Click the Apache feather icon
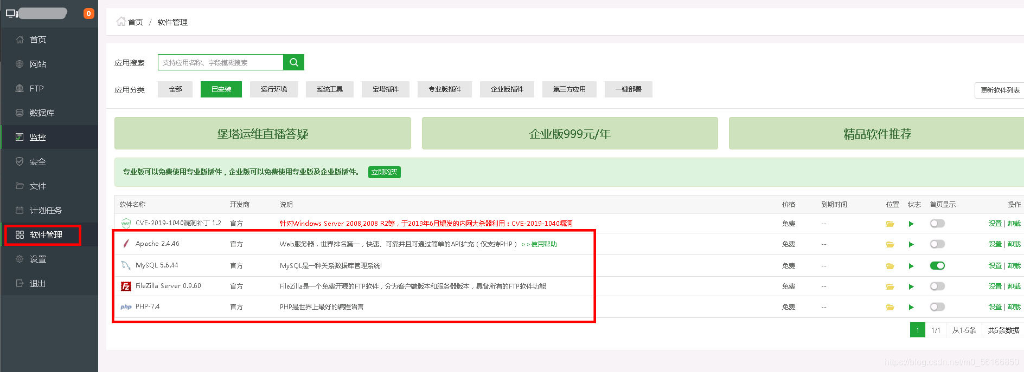Image resolution: width=1024 pixels, height=372 pixels. 126,244
